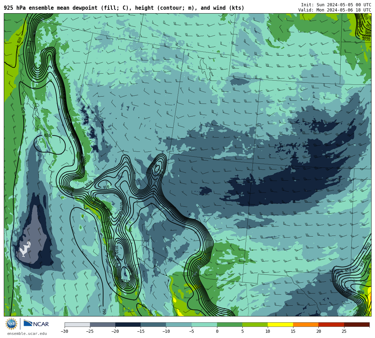Click the yellow 10 to 15 swatch
Screen dimensions: 375x338
click(x=280, y=324)
